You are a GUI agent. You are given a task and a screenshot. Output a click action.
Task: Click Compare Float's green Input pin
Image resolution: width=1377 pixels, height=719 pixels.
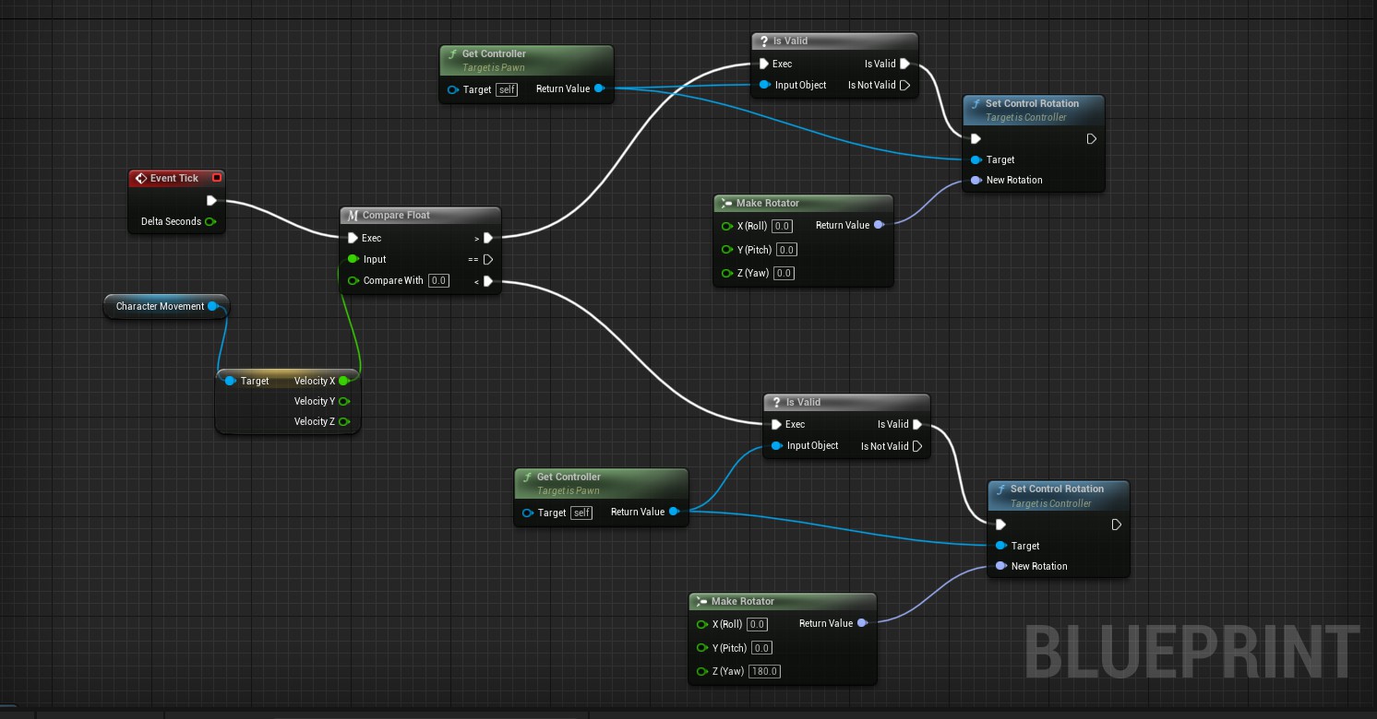pyautogui.click(x=353, y=259)
